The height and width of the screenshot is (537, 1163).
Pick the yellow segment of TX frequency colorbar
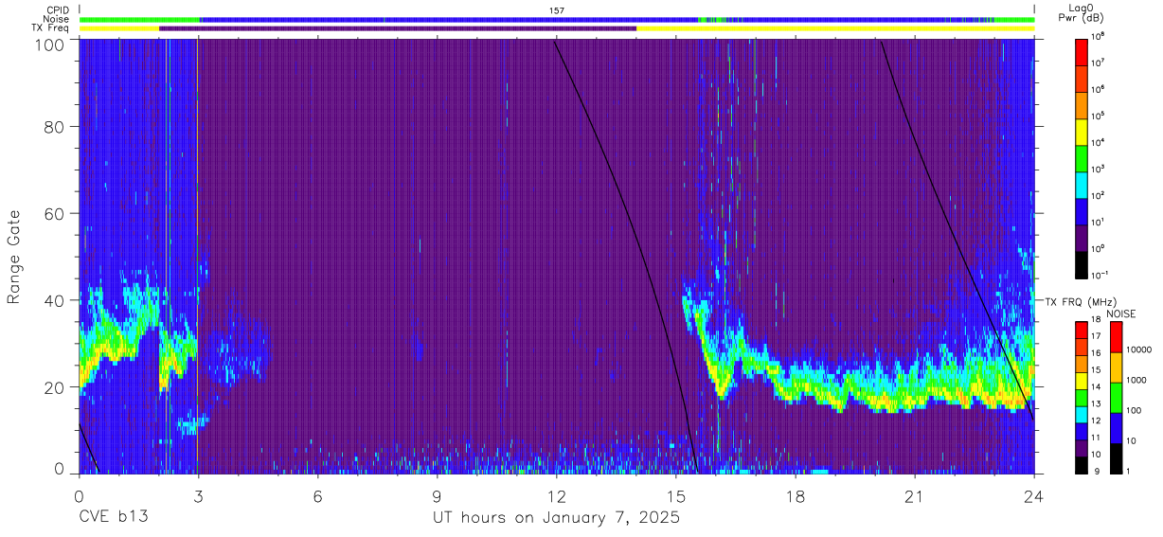(x=1082, y=381)
